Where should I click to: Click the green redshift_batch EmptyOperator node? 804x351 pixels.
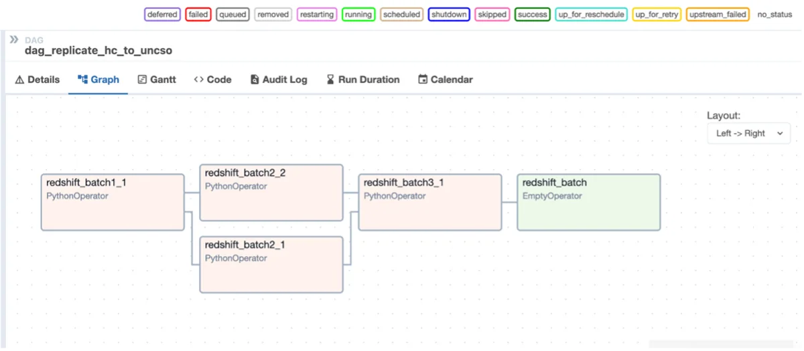589,203
